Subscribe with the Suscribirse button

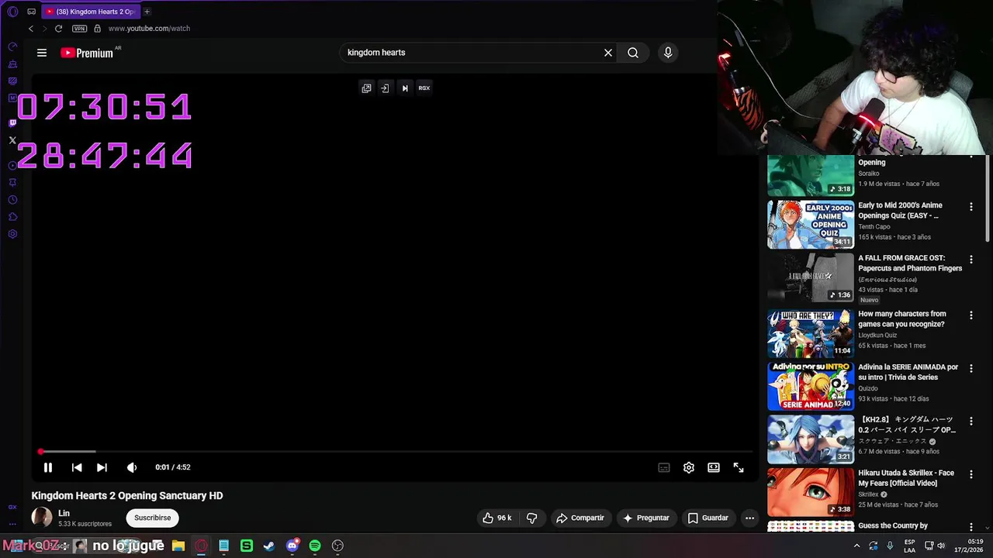tap(153, 518)
